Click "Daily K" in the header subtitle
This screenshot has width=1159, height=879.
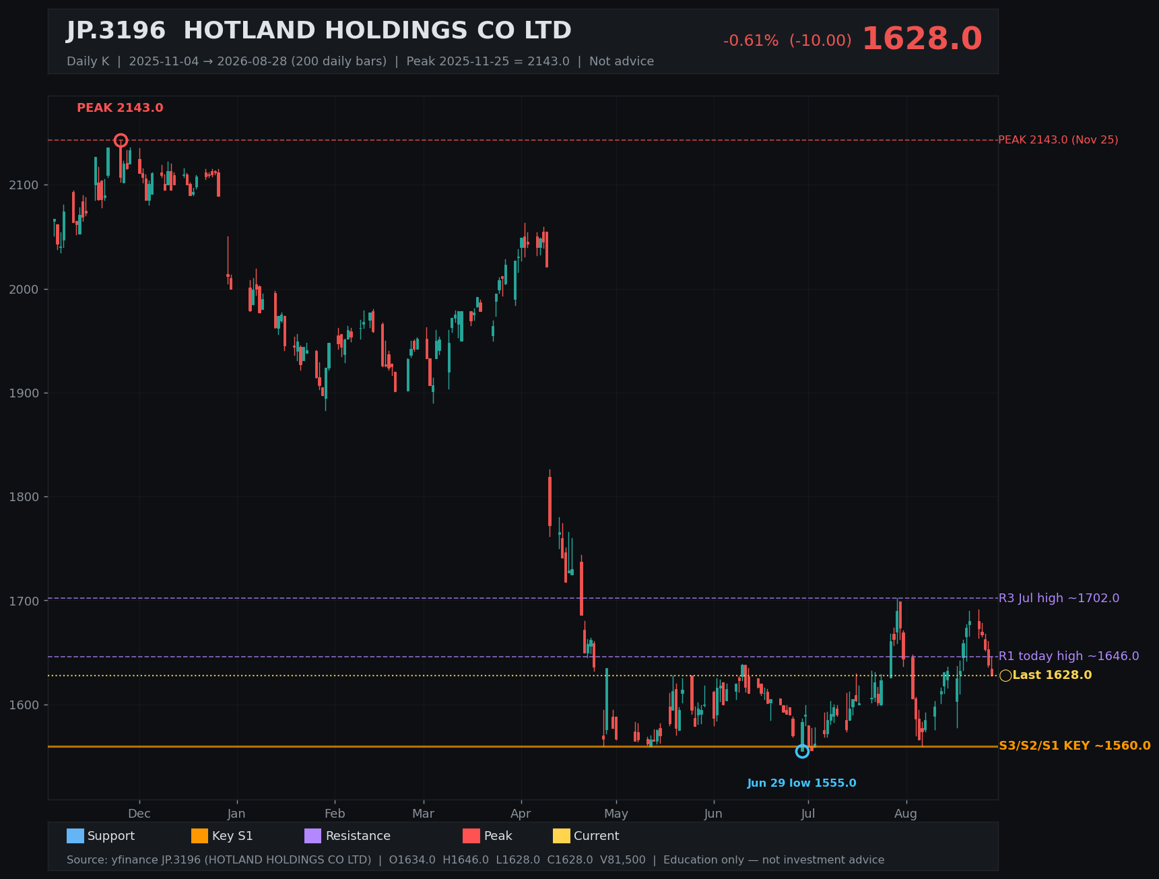point(88,61)
